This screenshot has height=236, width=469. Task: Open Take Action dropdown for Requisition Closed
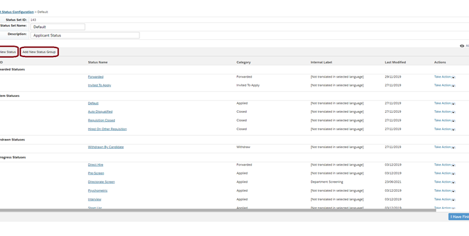(445, 120)
